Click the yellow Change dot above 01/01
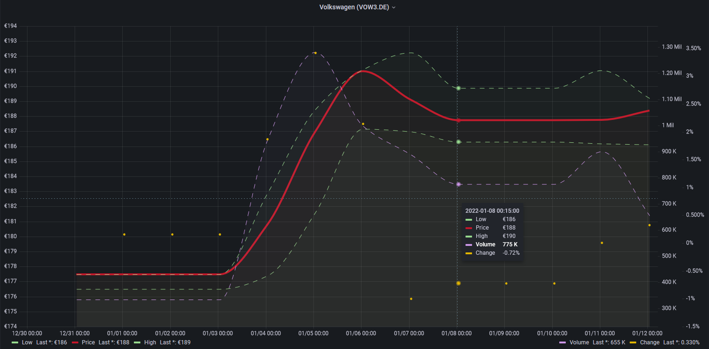Viewport: 709px width, 349px height. [x=124, y=234]
